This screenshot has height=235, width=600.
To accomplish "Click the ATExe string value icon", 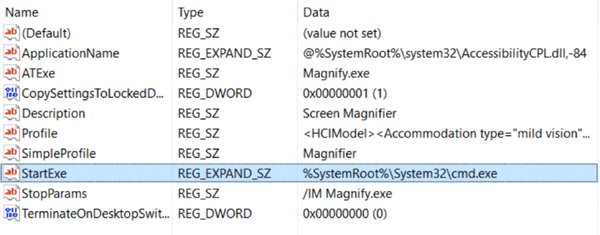I will click(11, 73).
